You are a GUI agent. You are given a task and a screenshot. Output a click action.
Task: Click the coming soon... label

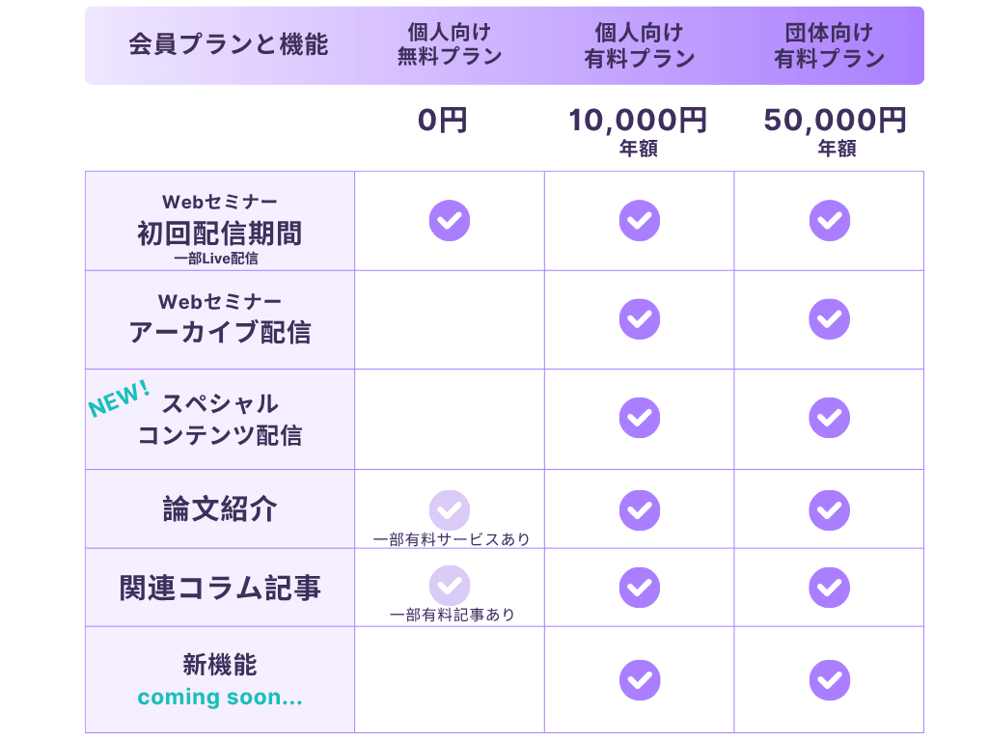pos(220,697)
